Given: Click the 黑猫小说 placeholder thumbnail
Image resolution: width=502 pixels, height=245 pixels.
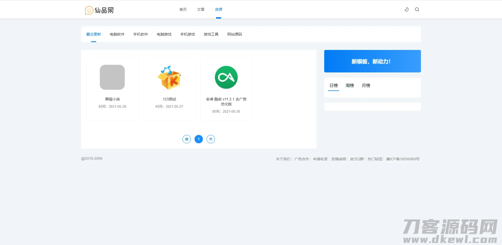Looking at the screenshot, I should 112,77.
